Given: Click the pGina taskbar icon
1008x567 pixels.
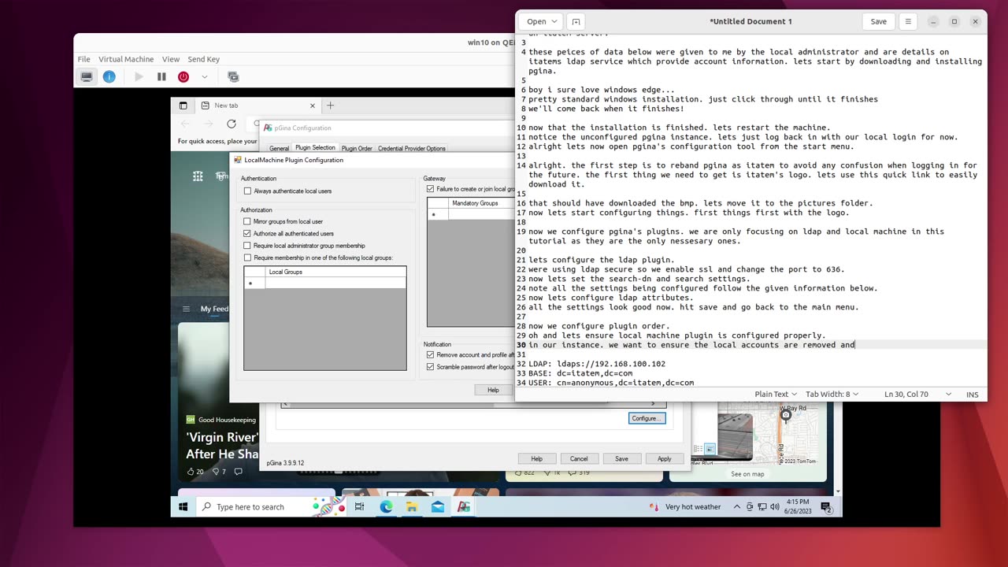Looking at the screenshot, I should tap(464, 507).
